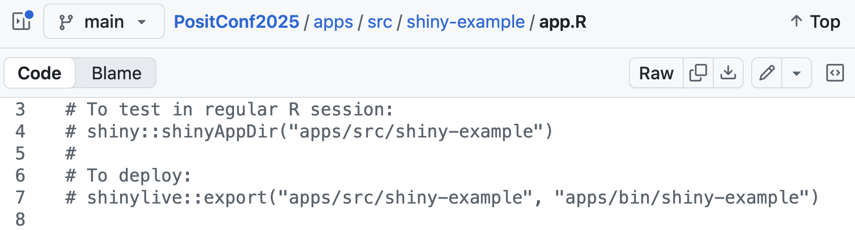Open the Raw file view
The width and height of the screenshot is (855, 230).
pos(656,73)
